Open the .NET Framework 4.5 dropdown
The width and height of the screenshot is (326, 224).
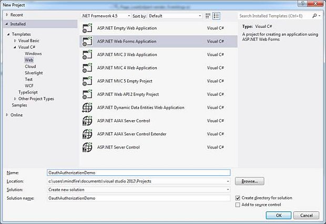[x=106, y=16]
